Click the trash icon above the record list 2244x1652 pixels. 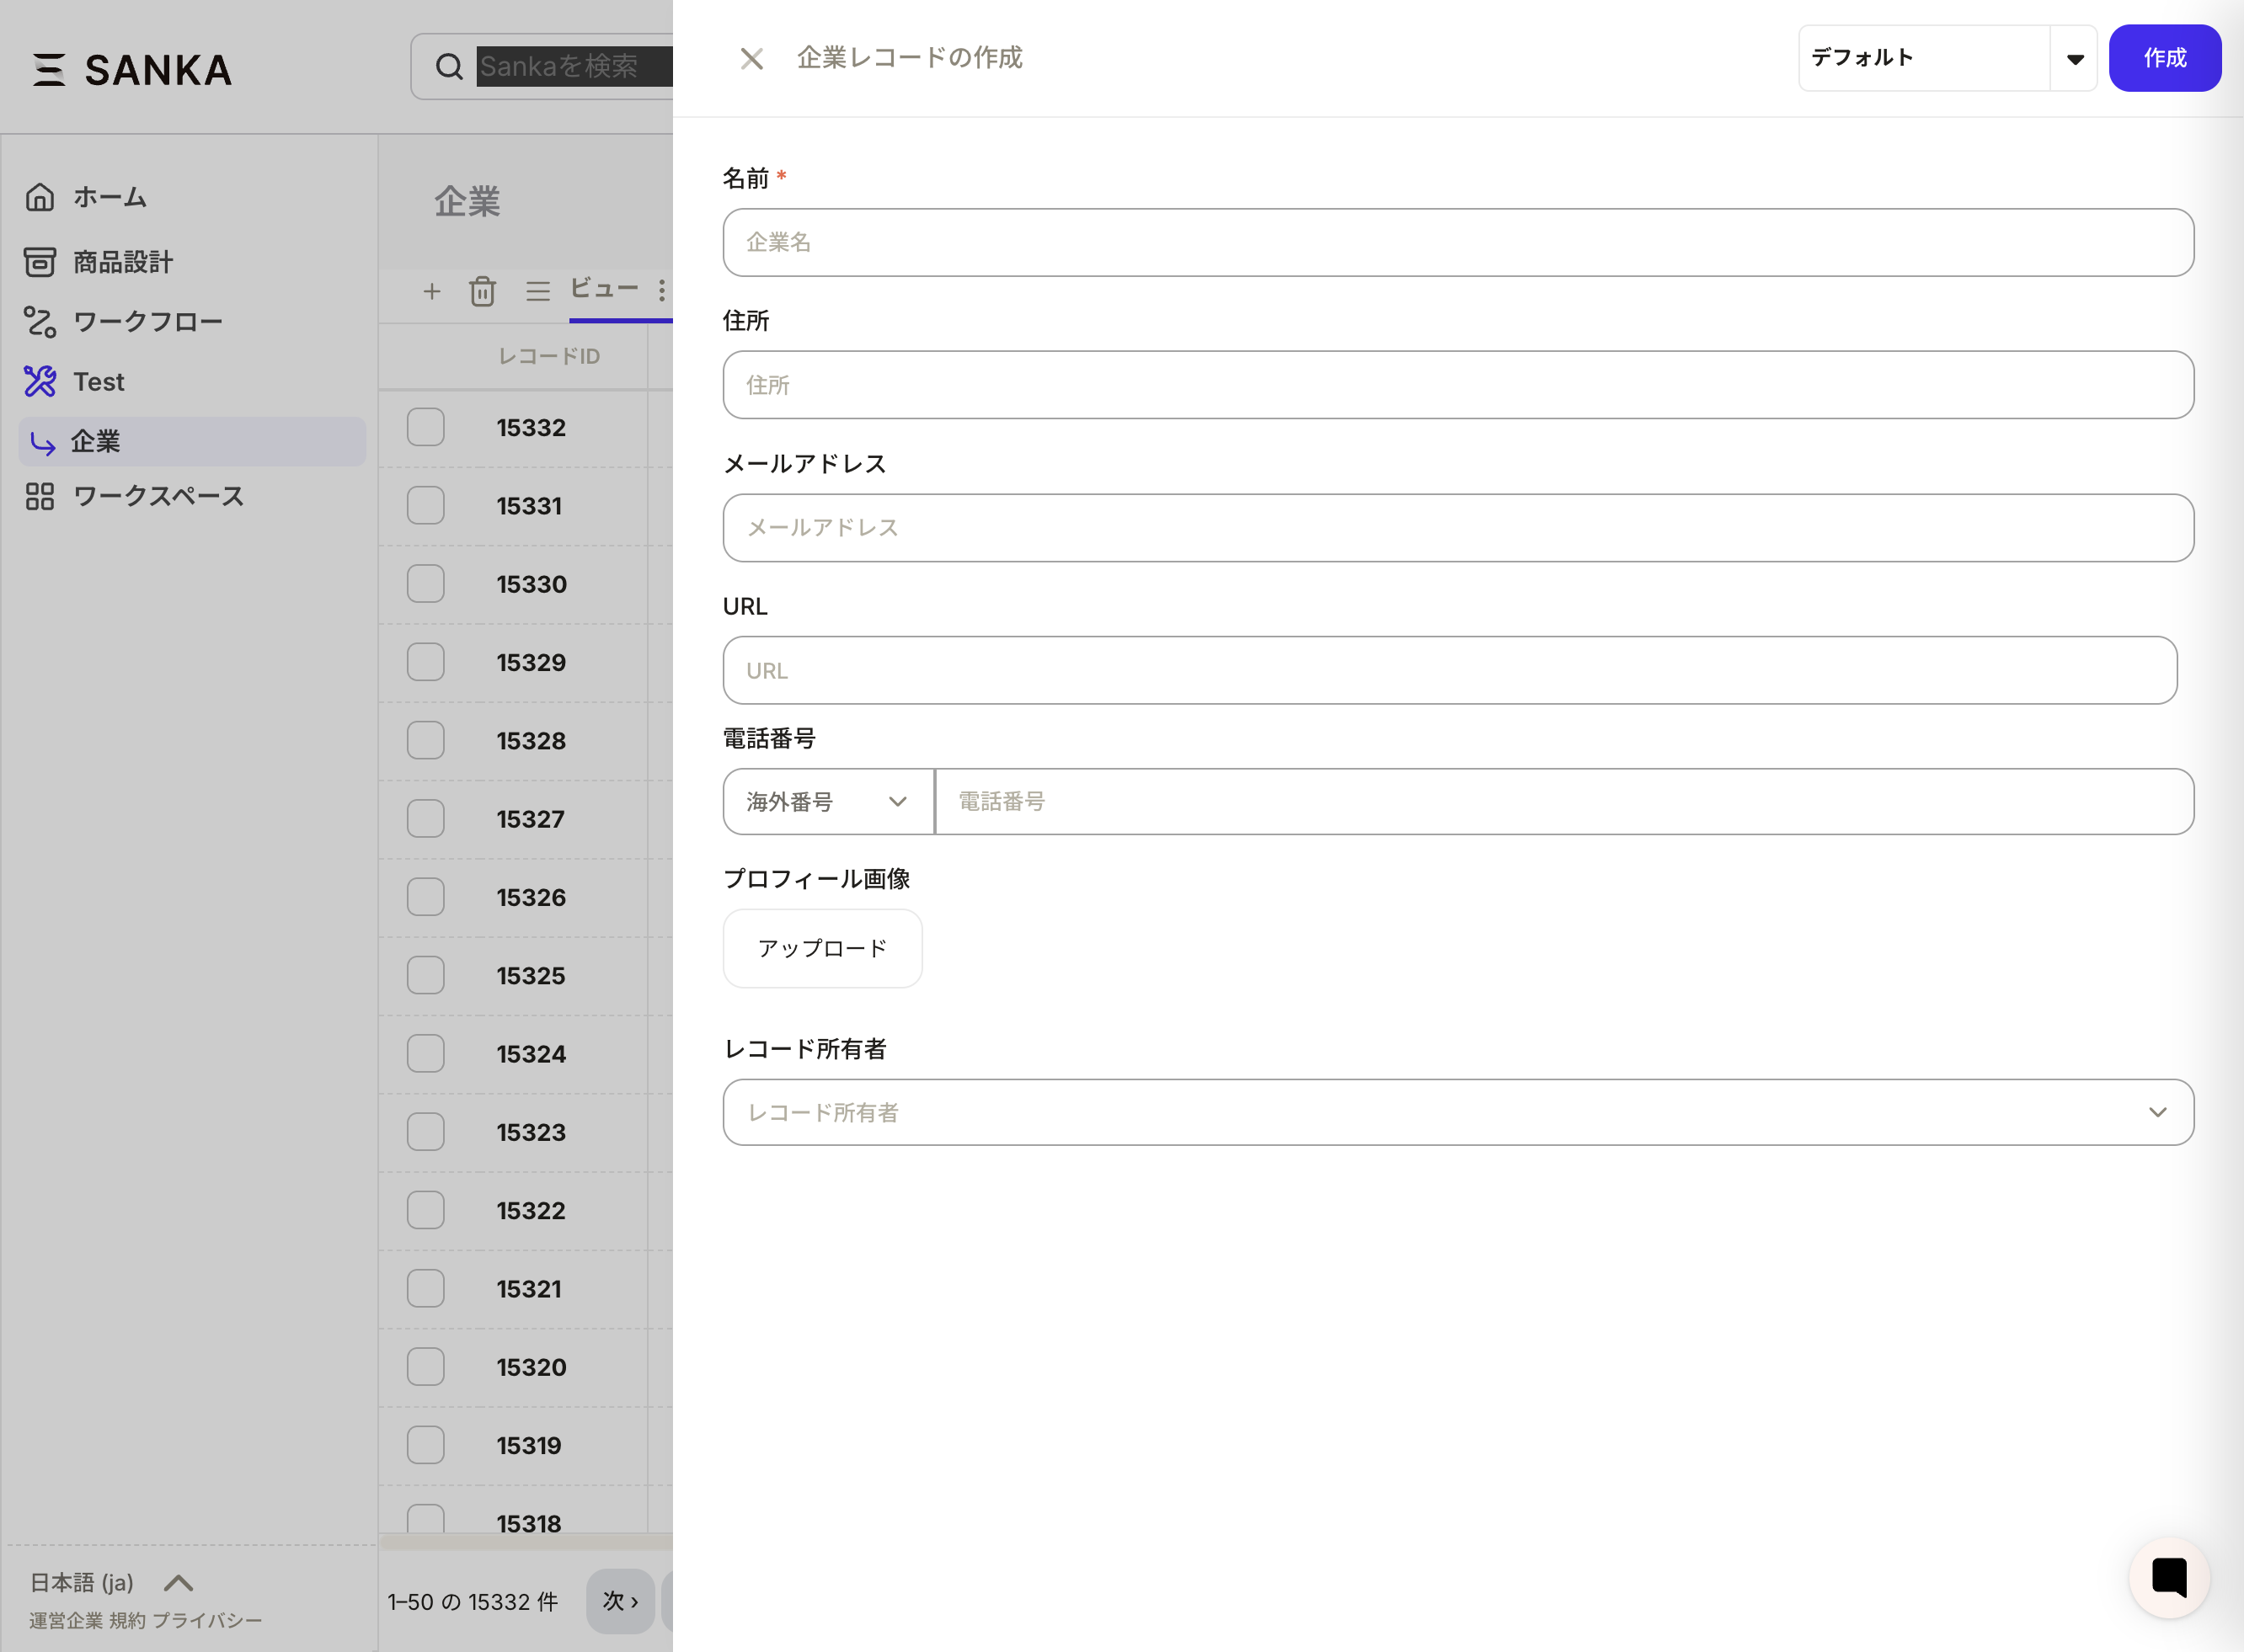click(x=484, y=292)
